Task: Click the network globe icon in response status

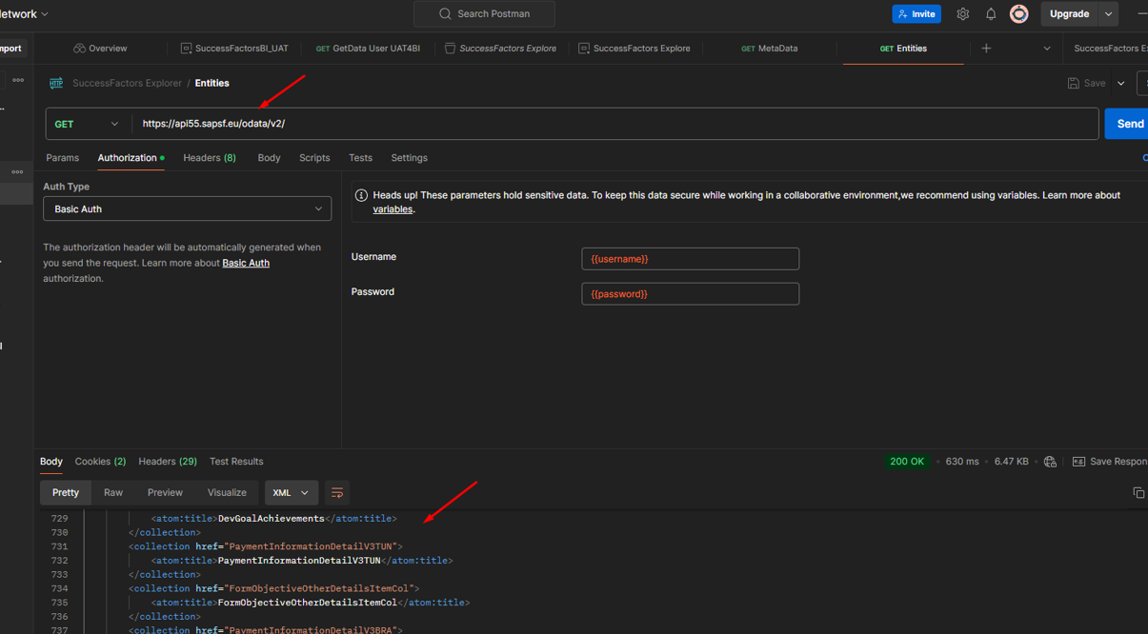Action: click(x=1050, y=462)
